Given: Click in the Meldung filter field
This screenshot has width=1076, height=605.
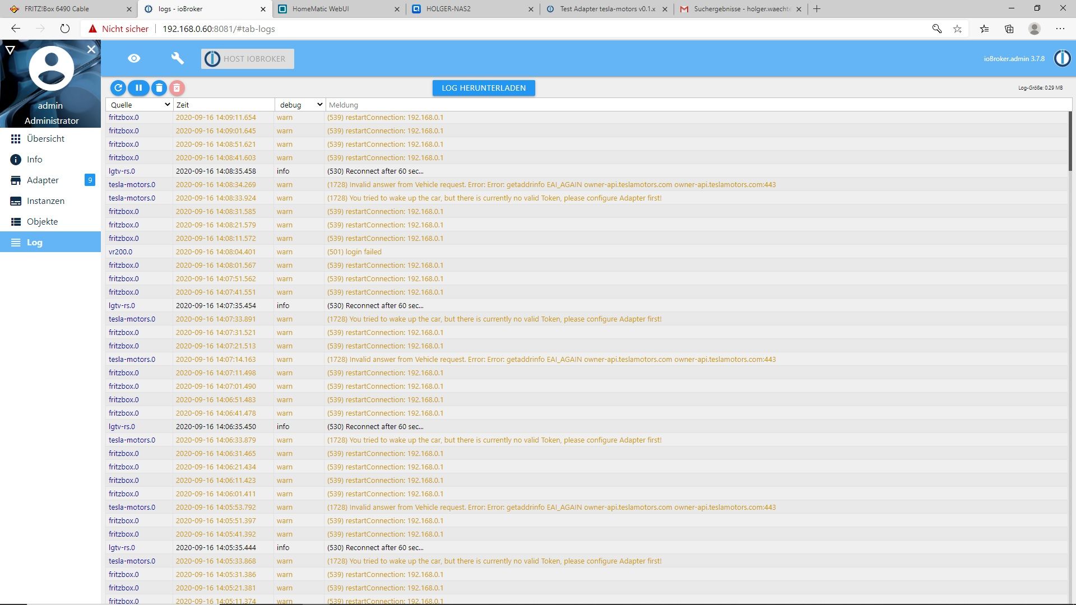Looking at the screenshot, I should (x=695, y=105).
